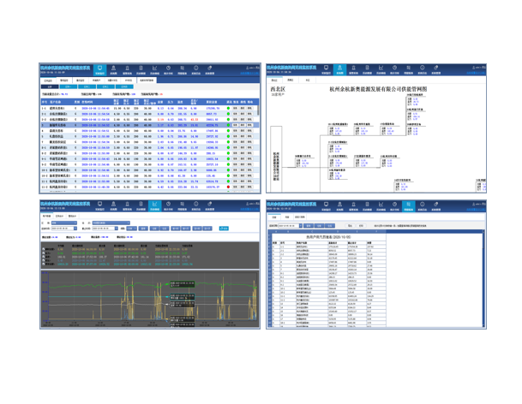Click the rightmost blue button in curve query toolbar
522x404 pixels.
(x=224, y=229)
